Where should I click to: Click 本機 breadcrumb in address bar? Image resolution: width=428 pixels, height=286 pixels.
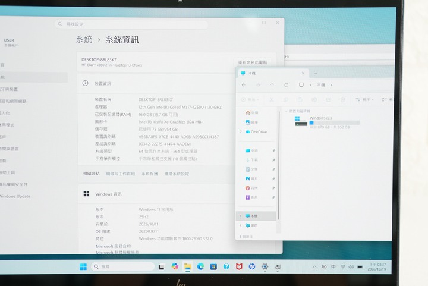tap(321, 85)
